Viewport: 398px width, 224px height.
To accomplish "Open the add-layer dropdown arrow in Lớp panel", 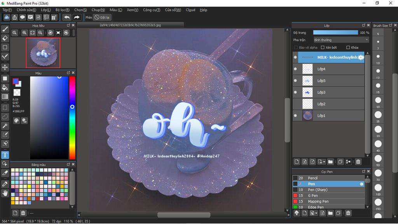I will (324, 162).
